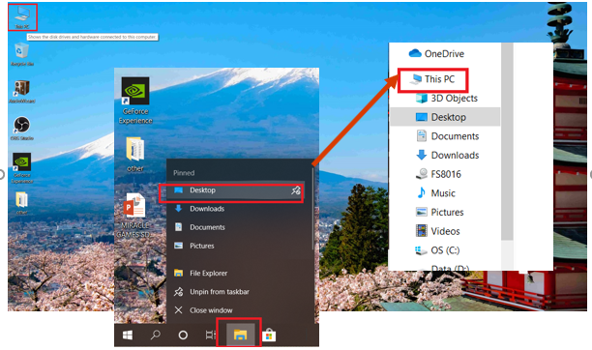
Task: Select the small other folder below GeForce Experience
Action: point(22,203)
